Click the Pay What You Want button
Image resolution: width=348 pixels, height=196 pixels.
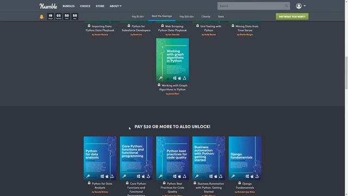point(292,16)
